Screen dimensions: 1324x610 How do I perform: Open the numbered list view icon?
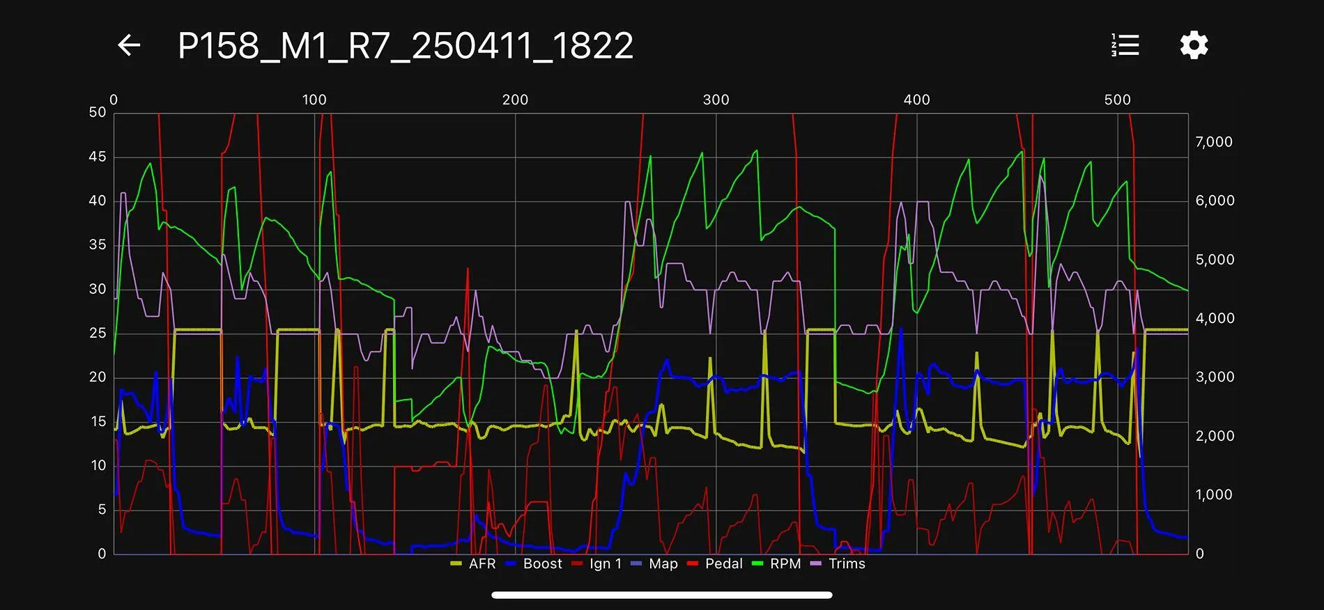pos(1125,45)
